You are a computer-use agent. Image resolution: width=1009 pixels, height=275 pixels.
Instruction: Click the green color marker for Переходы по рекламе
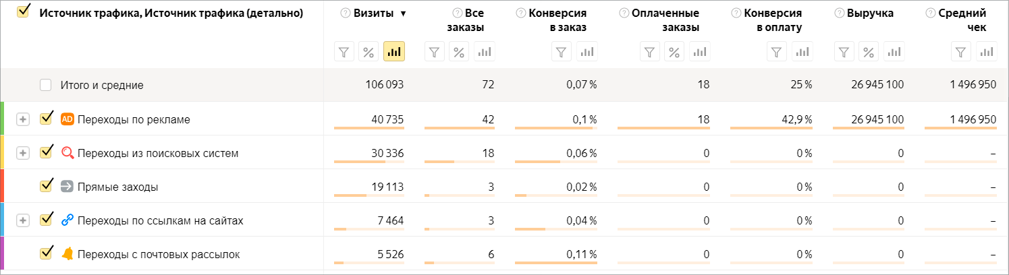tap(2, 119)
